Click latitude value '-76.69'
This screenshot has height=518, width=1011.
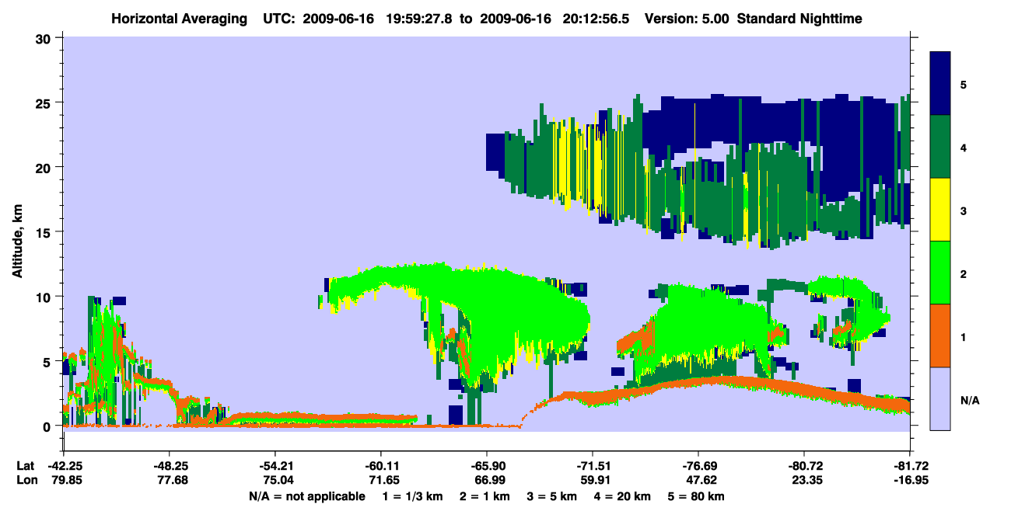click(698, 466)
